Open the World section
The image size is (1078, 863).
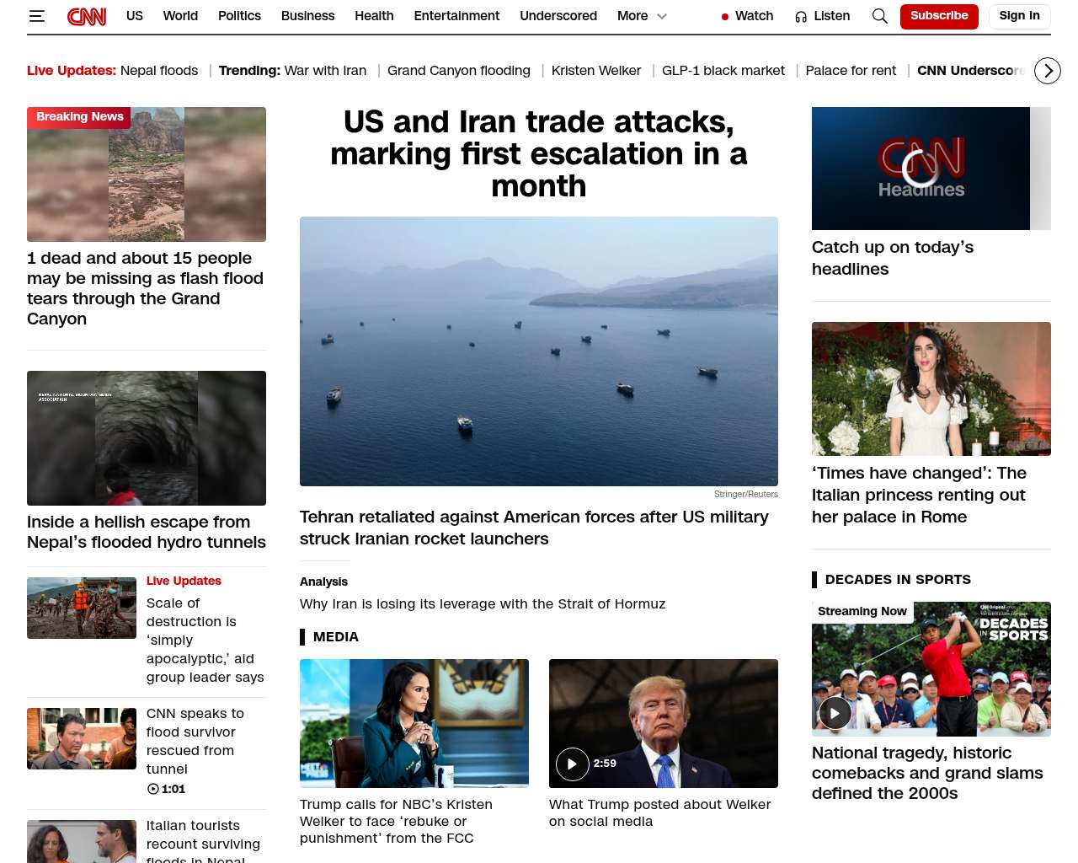click(x=180, y=16)
